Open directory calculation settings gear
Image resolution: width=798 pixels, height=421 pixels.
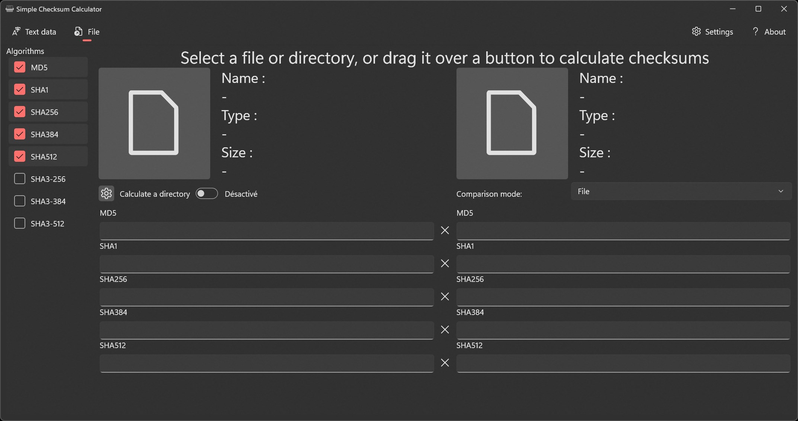[x=106, y=193]
